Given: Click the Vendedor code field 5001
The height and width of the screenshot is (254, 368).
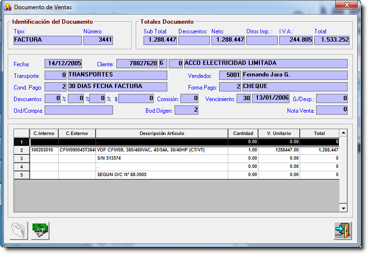Looking at the screenshot, I should click(x=230, y=75).
